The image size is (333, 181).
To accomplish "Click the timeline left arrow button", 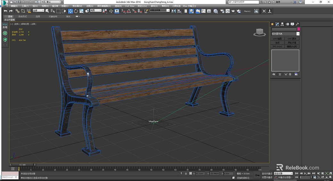I will 10,165.
